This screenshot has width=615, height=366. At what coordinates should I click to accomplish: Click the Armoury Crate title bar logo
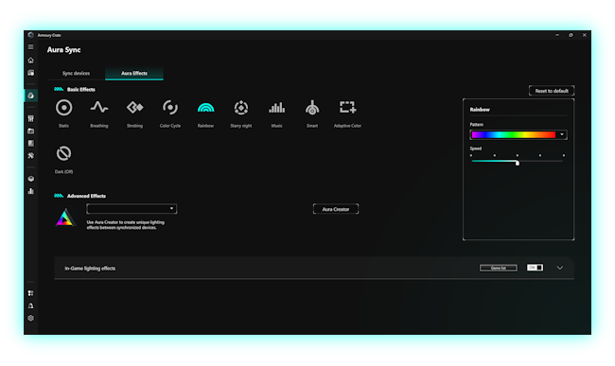[30, 35]
